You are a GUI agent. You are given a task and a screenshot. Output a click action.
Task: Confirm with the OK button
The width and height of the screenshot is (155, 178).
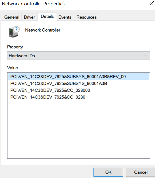coord(108,172)
